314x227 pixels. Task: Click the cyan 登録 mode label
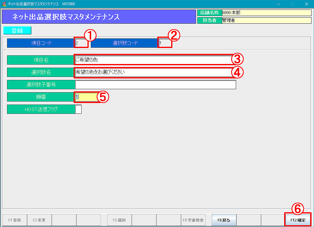pyautogui.click(x=17, y=30)
